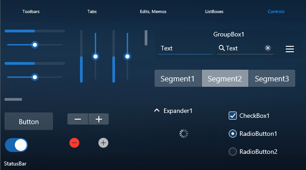Click the gray plus circle button

coord(103,143)
